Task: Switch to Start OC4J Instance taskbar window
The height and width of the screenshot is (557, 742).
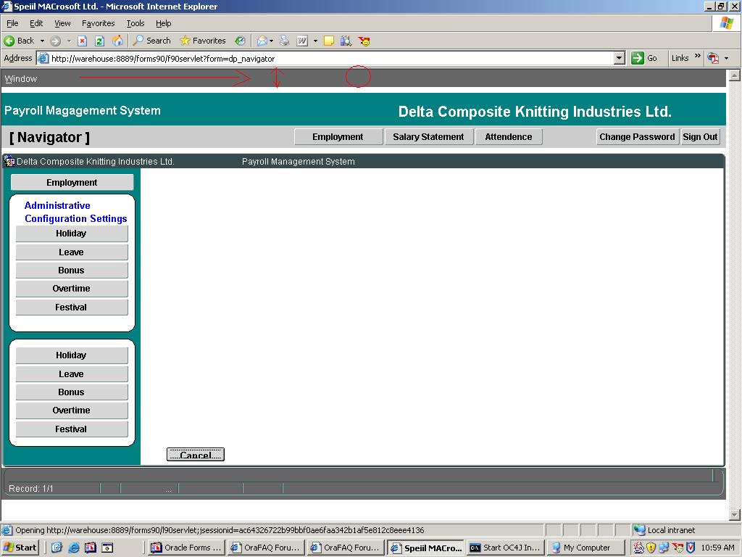Action: (505, 548)
